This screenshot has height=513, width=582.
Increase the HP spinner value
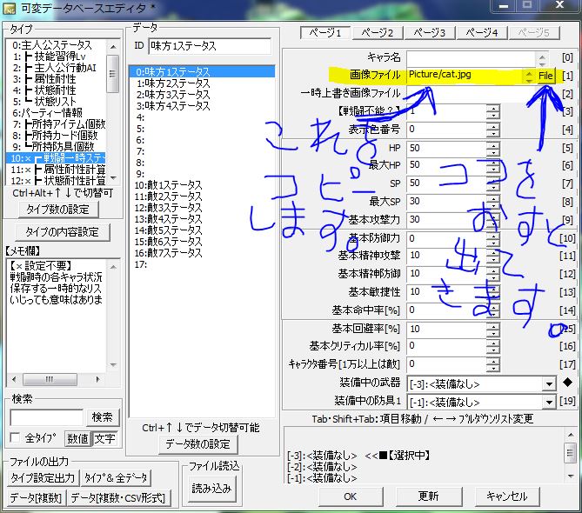[493, 144]
